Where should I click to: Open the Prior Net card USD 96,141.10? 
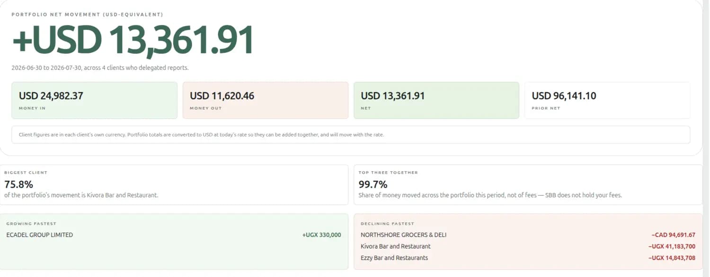tap(607, 101)
